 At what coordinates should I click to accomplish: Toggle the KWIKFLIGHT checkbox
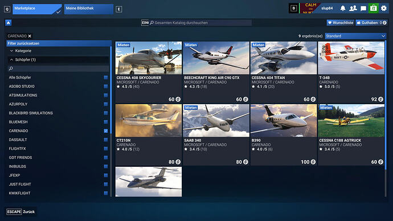[106, 193]
